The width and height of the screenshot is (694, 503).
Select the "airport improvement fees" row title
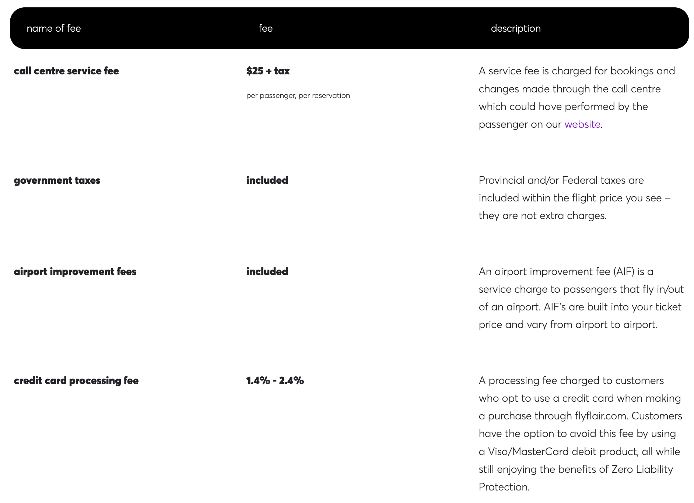[75, 272]
